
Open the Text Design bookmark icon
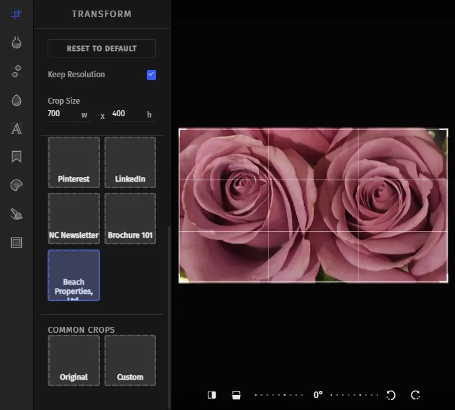coord(17,156)
